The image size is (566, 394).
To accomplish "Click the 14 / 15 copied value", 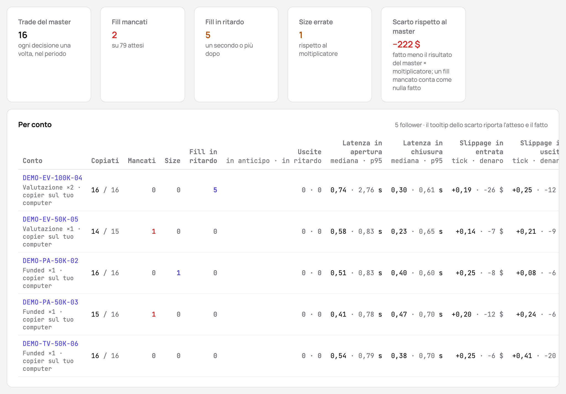I will [x=105, y=232].
